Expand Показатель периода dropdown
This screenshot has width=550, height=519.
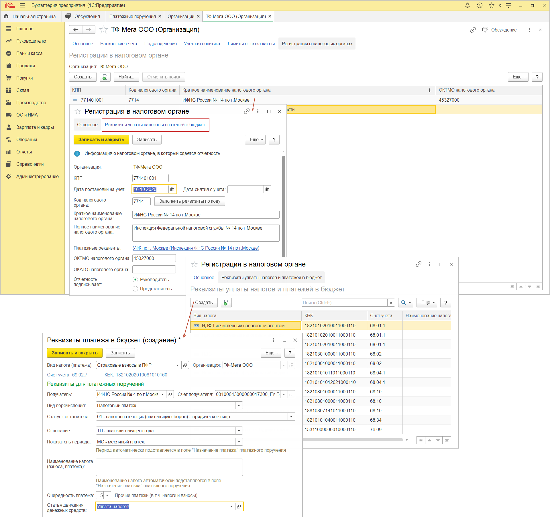239,442
